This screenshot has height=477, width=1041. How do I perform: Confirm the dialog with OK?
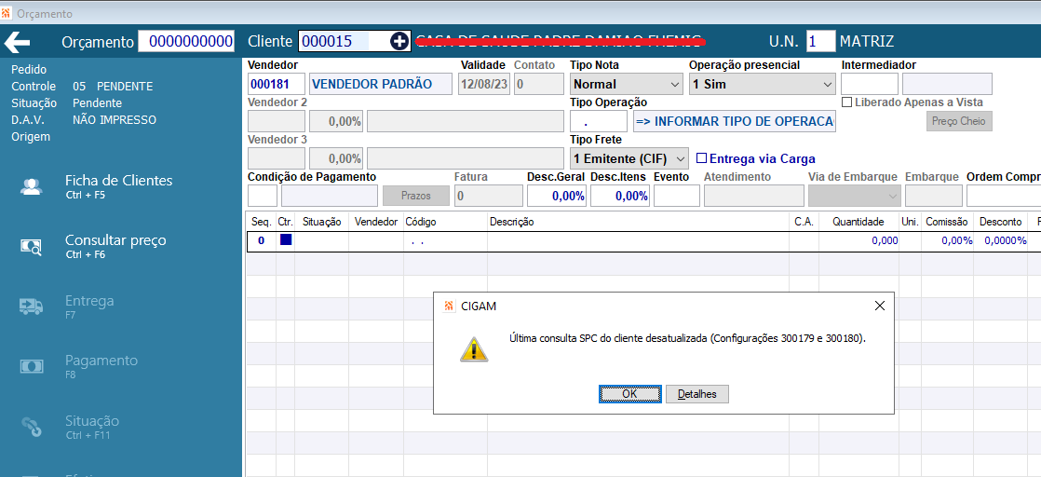[x=629, y=394]
